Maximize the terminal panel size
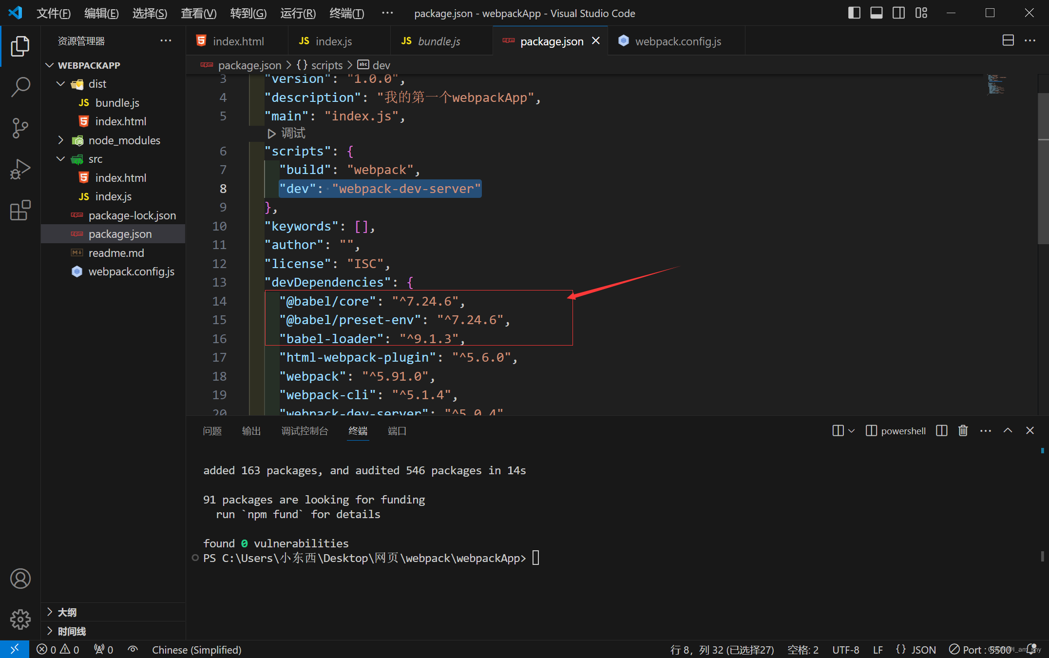1049x658 pixels. point(1008,431)
